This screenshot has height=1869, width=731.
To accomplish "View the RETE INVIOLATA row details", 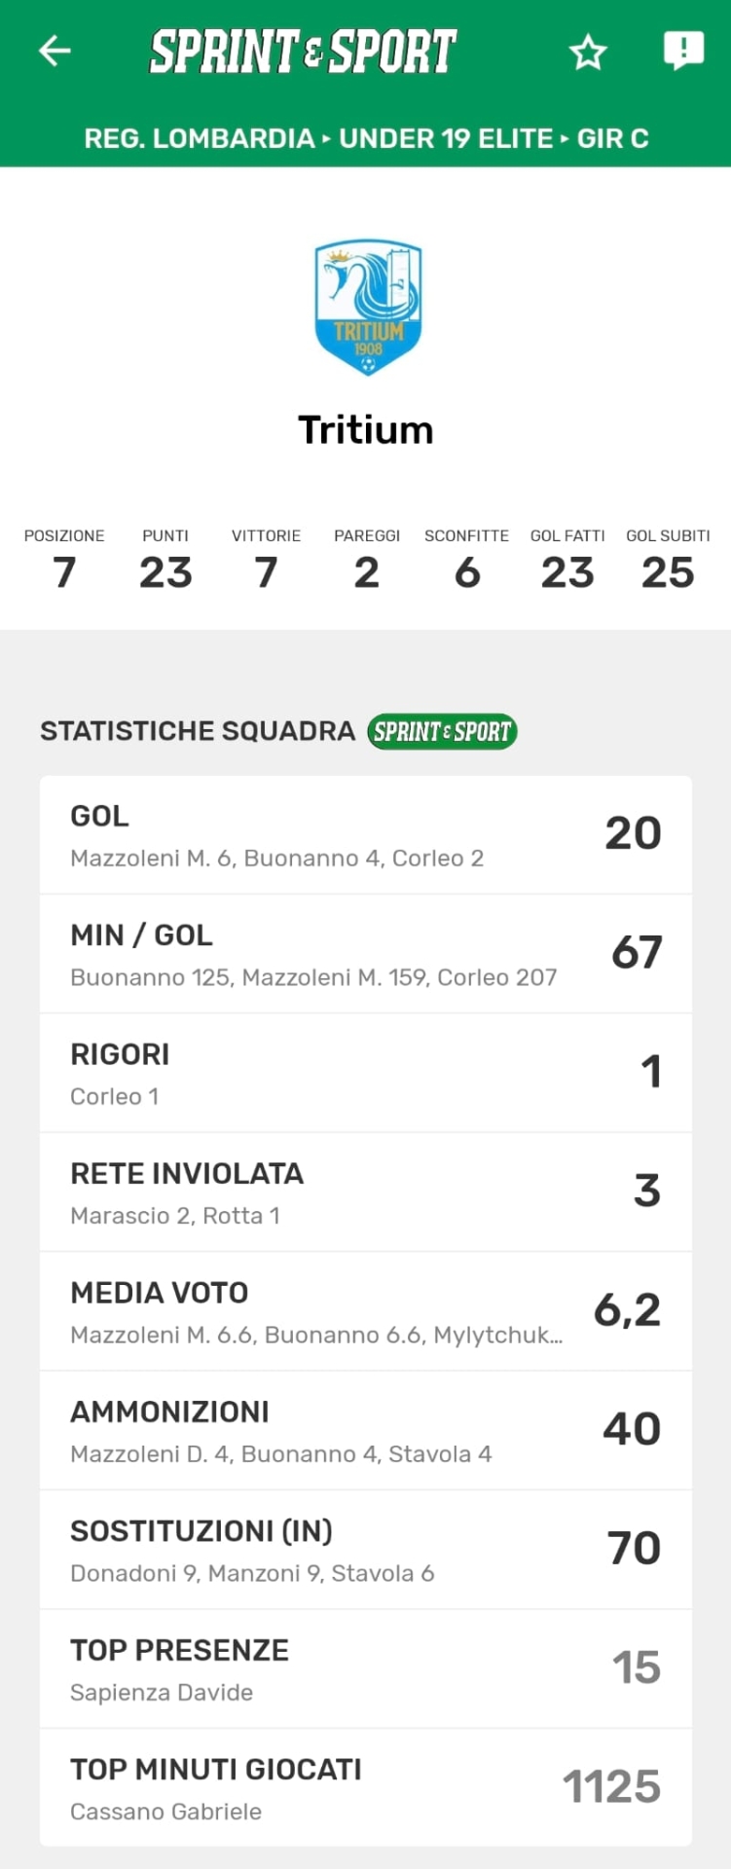I will (x=366, y=1192).
